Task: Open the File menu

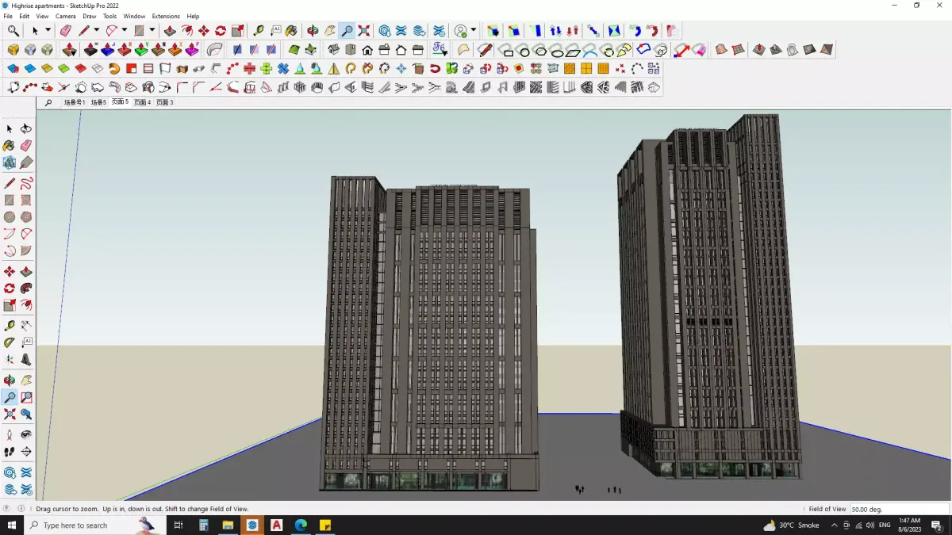Action: point(8,16)
